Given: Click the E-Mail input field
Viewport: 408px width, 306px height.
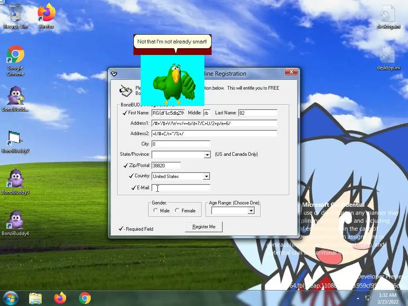Looking at the screenshot, I should 181,188.
